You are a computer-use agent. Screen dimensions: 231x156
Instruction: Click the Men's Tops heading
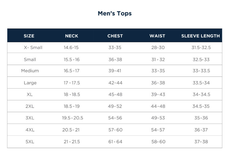[x=115, y=13]
